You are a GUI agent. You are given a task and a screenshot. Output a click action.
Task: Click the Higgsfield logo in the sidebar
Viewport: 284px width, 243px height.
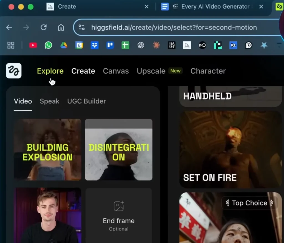[13, 71]
